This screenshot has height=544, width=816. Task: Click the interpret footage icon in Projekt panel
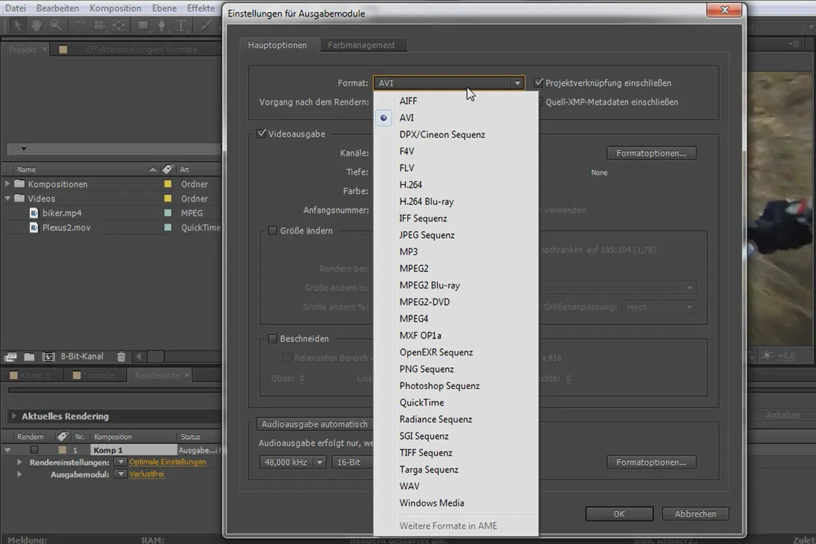click(10, 356)
